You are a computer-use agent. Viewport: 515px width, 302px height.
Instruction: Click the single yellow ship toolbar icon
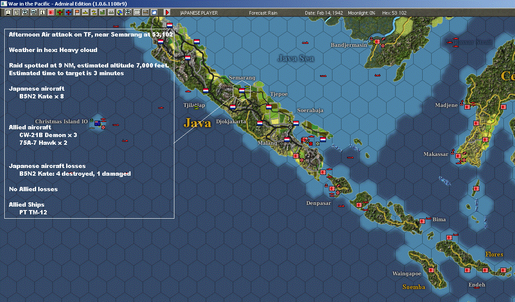[85, 12]
